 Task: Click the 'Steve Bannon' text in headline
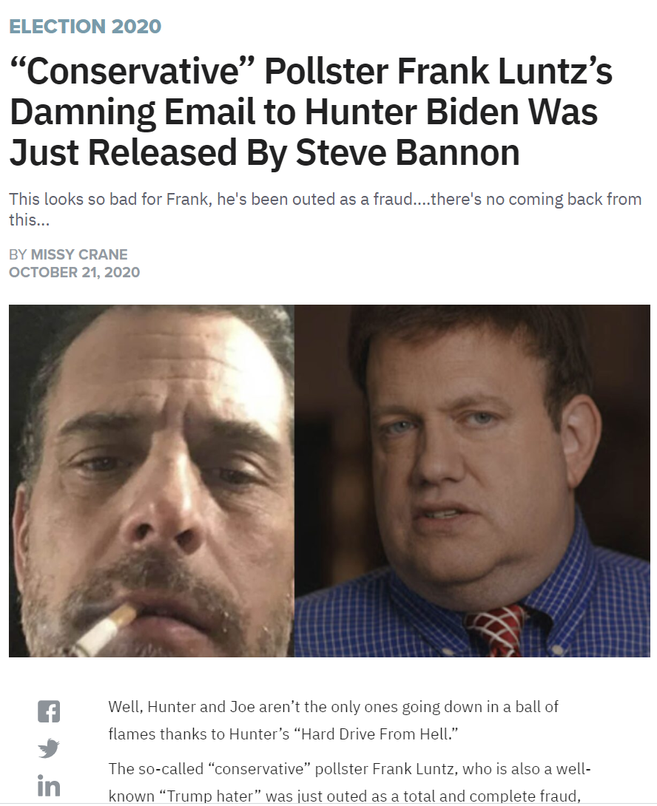click(x=408, y=152)
